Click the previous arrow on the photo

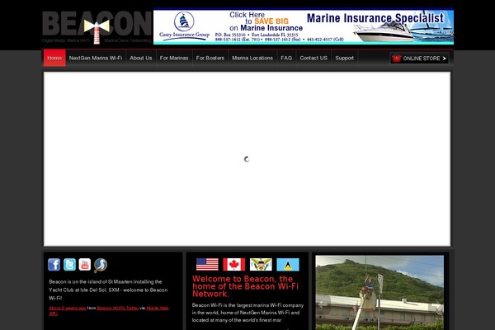click(x=320, y=304)
